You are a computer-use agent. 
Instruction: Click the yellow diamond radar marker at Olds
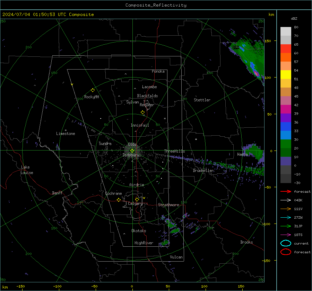132,151
